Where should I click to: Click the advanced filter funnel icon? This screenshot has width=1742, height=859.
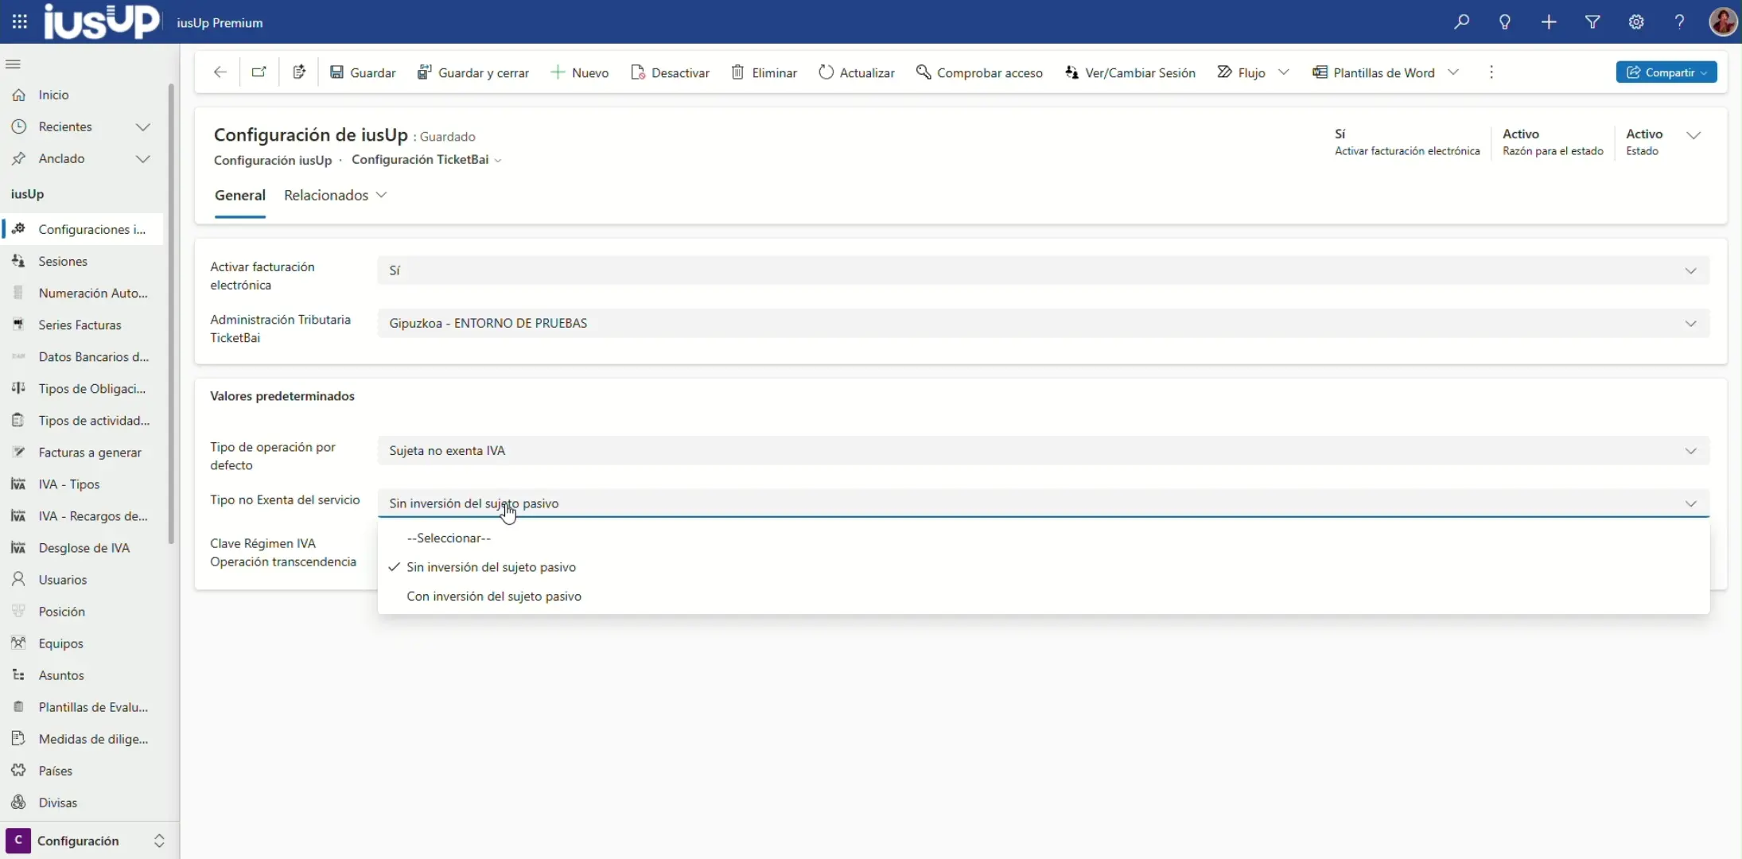click(1592, 22)
